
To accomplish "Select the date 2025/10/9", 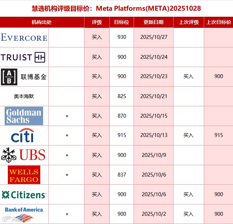I will pos(154,155).
